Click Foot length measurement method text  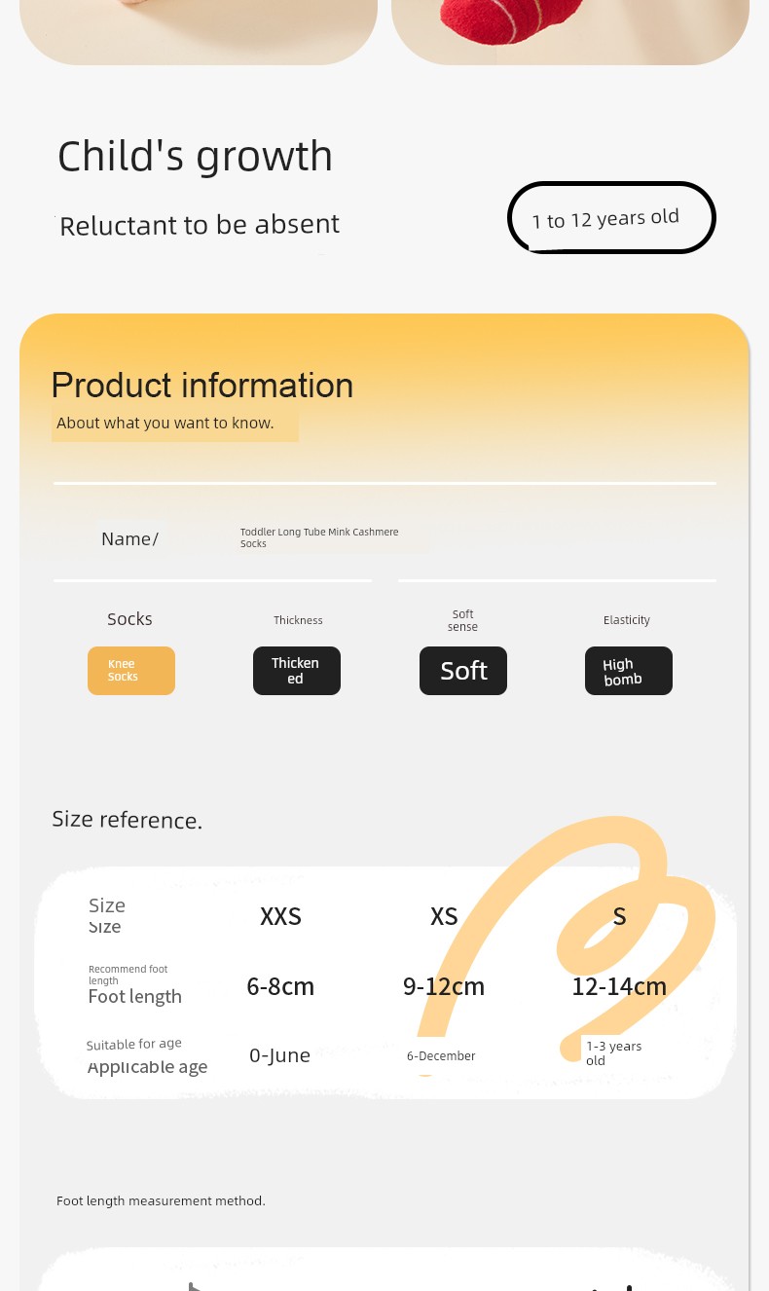(x=161, y=1200)
